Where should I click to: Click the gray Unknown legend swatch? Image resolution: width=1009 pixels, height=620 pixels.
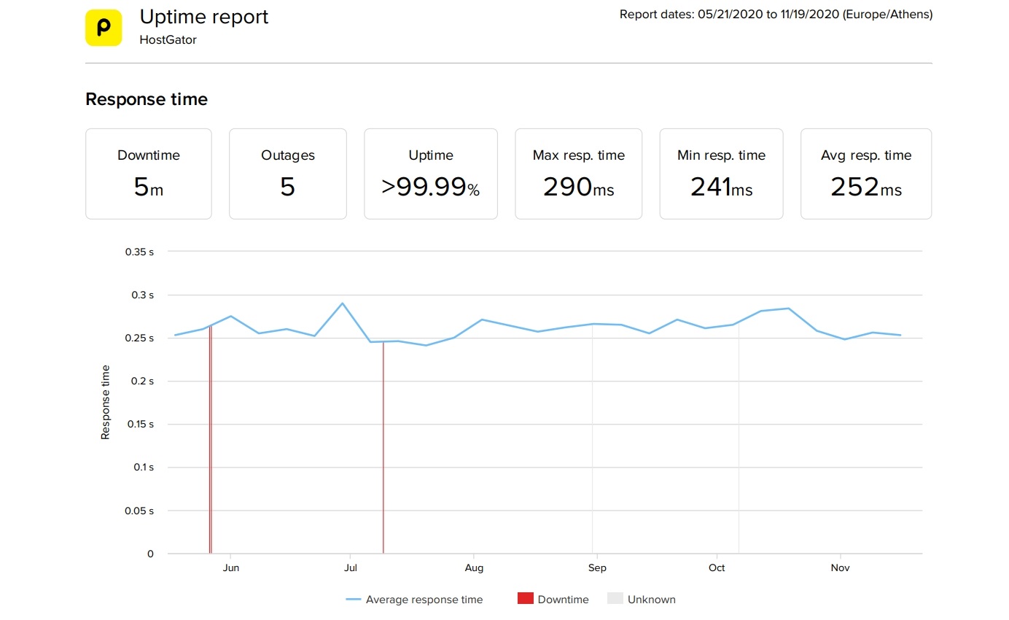pos(615,599)
